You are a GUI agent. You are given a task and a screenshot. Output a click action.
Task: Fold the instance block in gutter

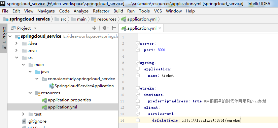(138, 95)
